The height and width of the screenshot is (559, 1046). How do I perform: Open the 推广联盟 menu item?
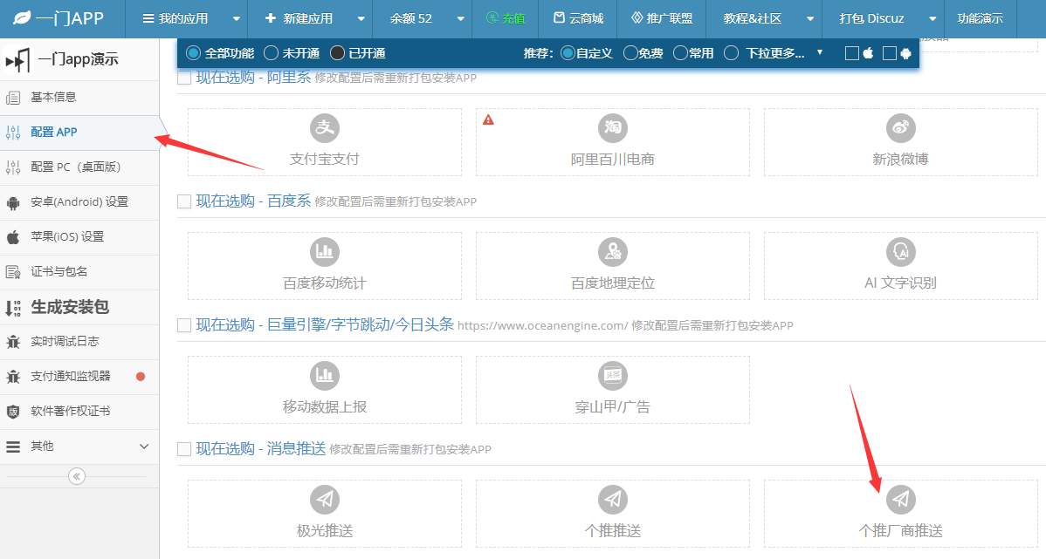tap(662, 18)
